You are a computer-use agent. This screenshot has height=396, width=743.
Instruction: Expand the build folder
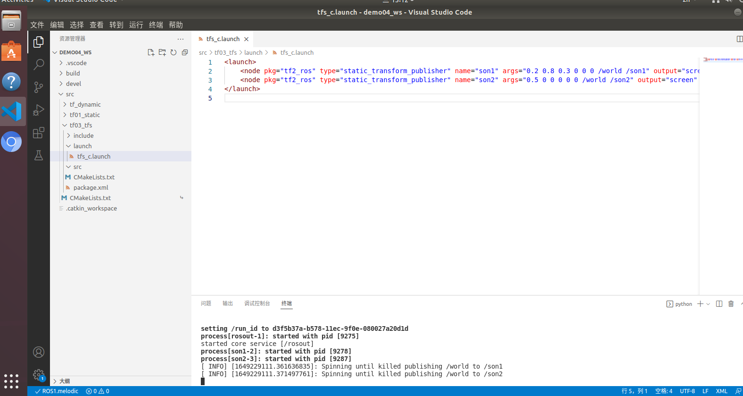pyautogui.click(x=73, y=73)
